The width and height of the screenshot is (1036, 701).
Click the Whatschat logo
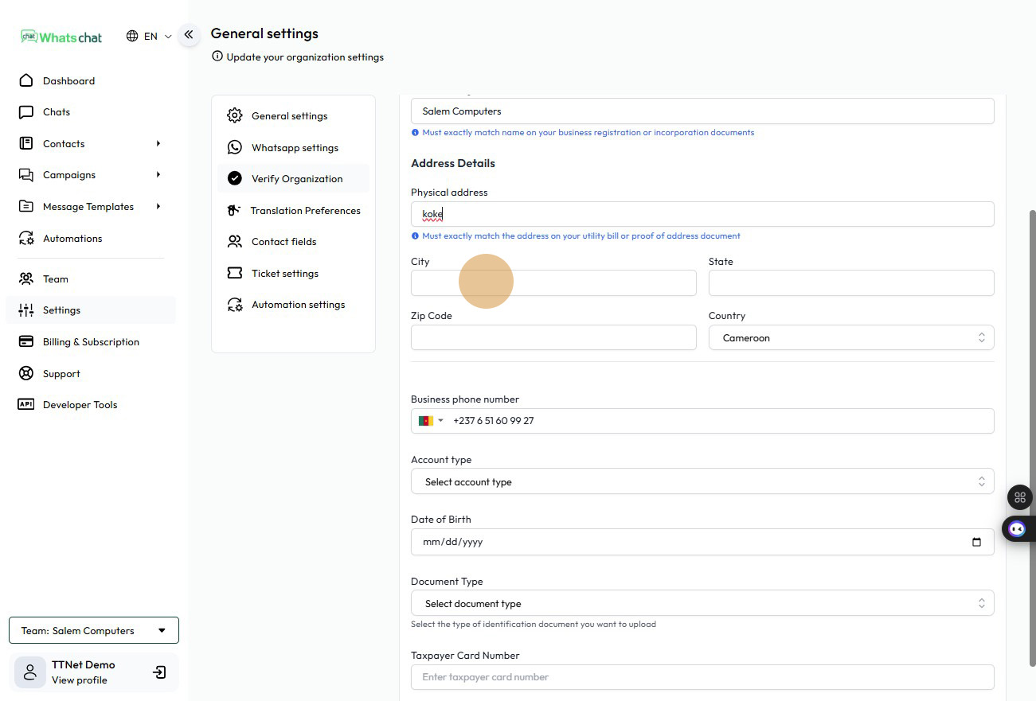62,37
